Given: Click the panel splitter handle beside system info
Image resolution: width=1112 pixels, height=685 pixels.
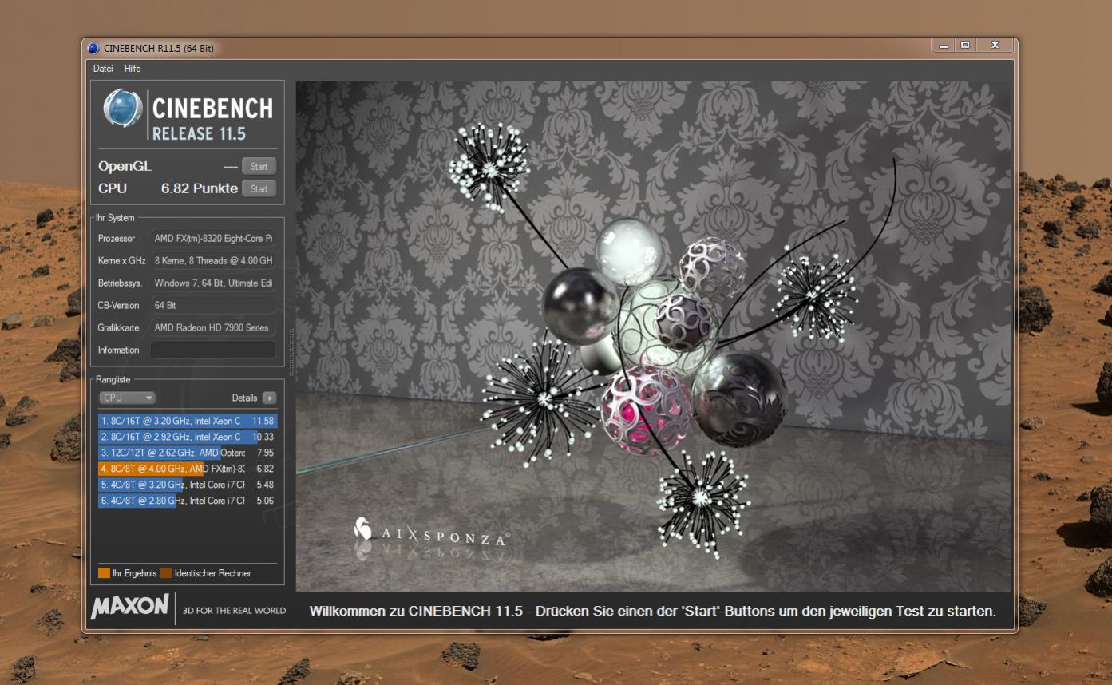Looking at the screenshot, I should coord(291,351).
